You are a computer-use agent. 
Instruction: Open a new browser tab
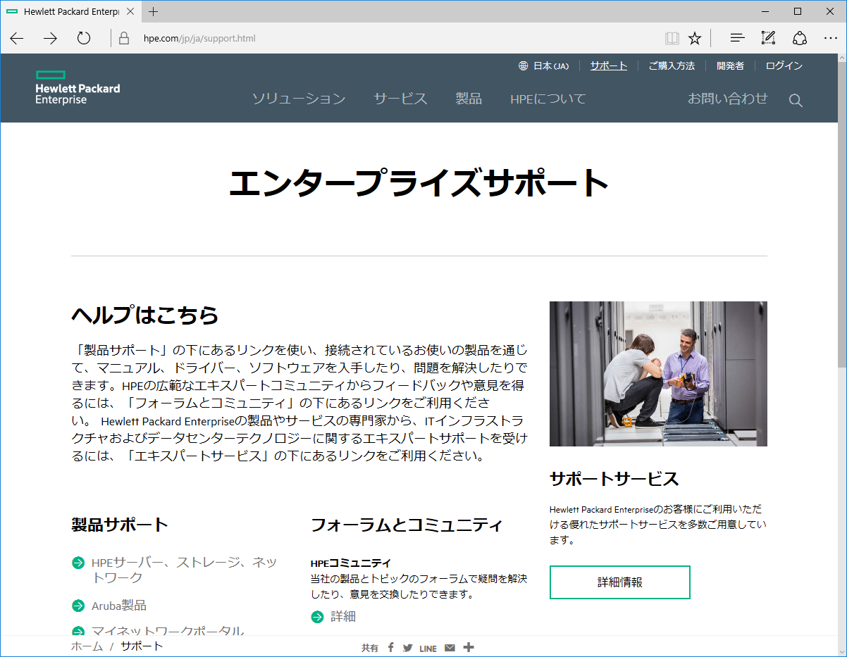[x=154, y=11]
